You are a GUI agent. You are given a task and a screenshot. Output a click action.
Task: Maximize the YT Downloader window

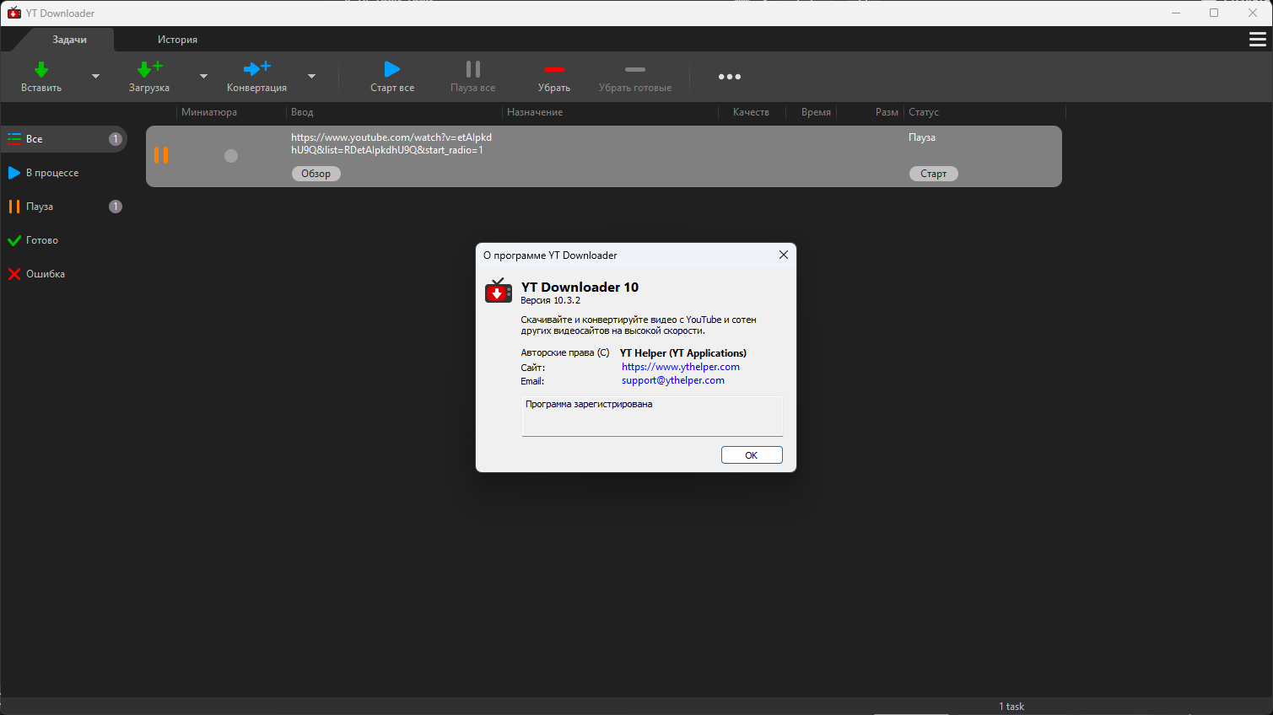[x=1214, y=13]
